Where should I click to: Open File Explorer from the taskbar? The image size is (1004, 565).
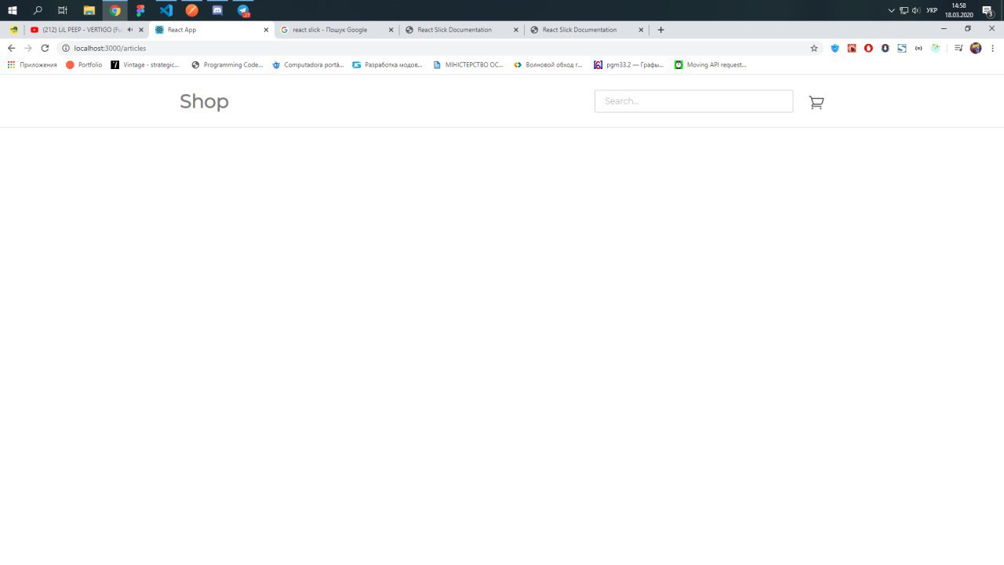89,10
